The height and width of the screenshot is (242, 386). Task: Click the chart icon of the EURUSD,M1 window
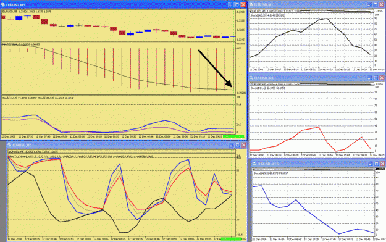[x=251, y=4]
